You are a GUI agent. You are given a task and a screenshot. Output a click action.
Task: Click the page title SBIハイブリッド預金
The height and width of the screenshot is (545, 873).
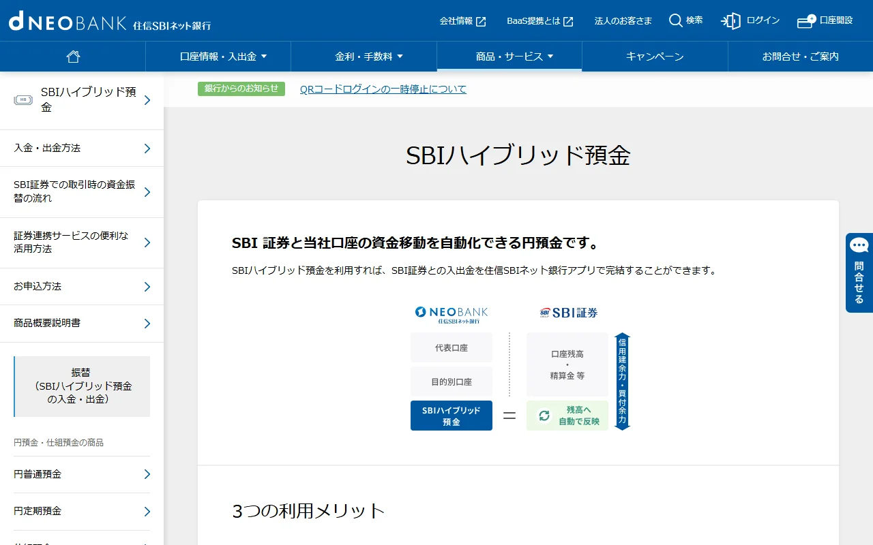pyautogui.click(x=518, y=155)
